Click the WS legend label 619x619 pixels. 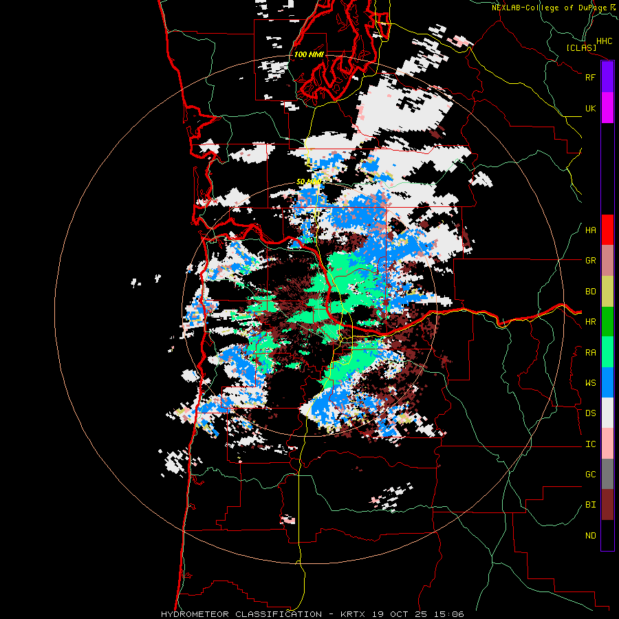click(x=590, y=383)
